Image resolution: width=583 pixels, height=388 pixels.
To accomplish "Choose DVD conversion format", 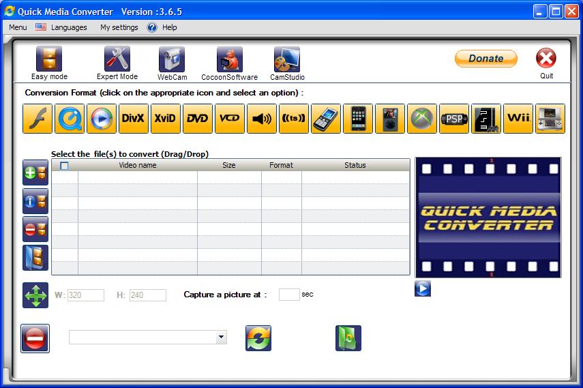I will [198, 119].
